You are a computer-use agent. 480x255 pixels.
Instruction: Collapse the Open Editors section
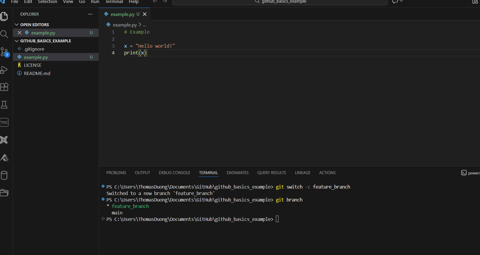(17, 25)
